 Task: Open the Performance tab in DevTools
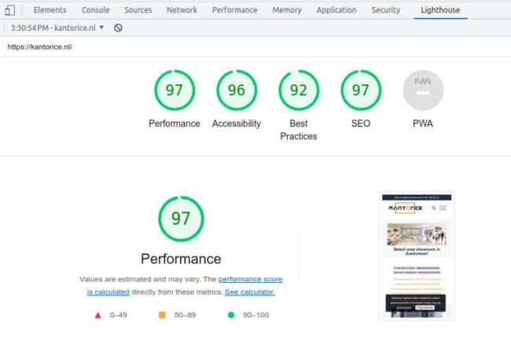[234, 10]
